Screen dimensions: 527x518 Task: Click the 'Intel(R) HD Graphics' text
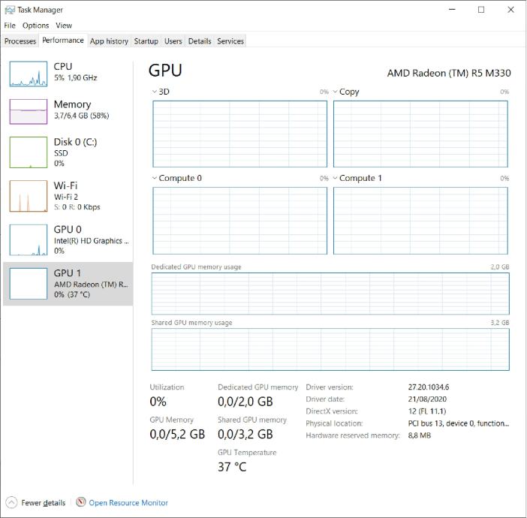coord(91,241)
